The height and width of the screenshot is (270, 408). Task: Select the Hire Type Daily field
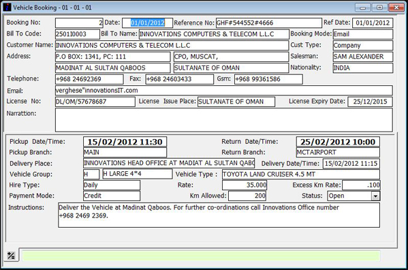112,185
